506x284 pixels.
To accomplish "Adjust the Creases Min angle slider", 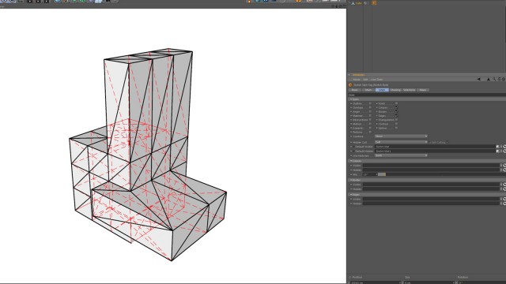I will point(382,174).
